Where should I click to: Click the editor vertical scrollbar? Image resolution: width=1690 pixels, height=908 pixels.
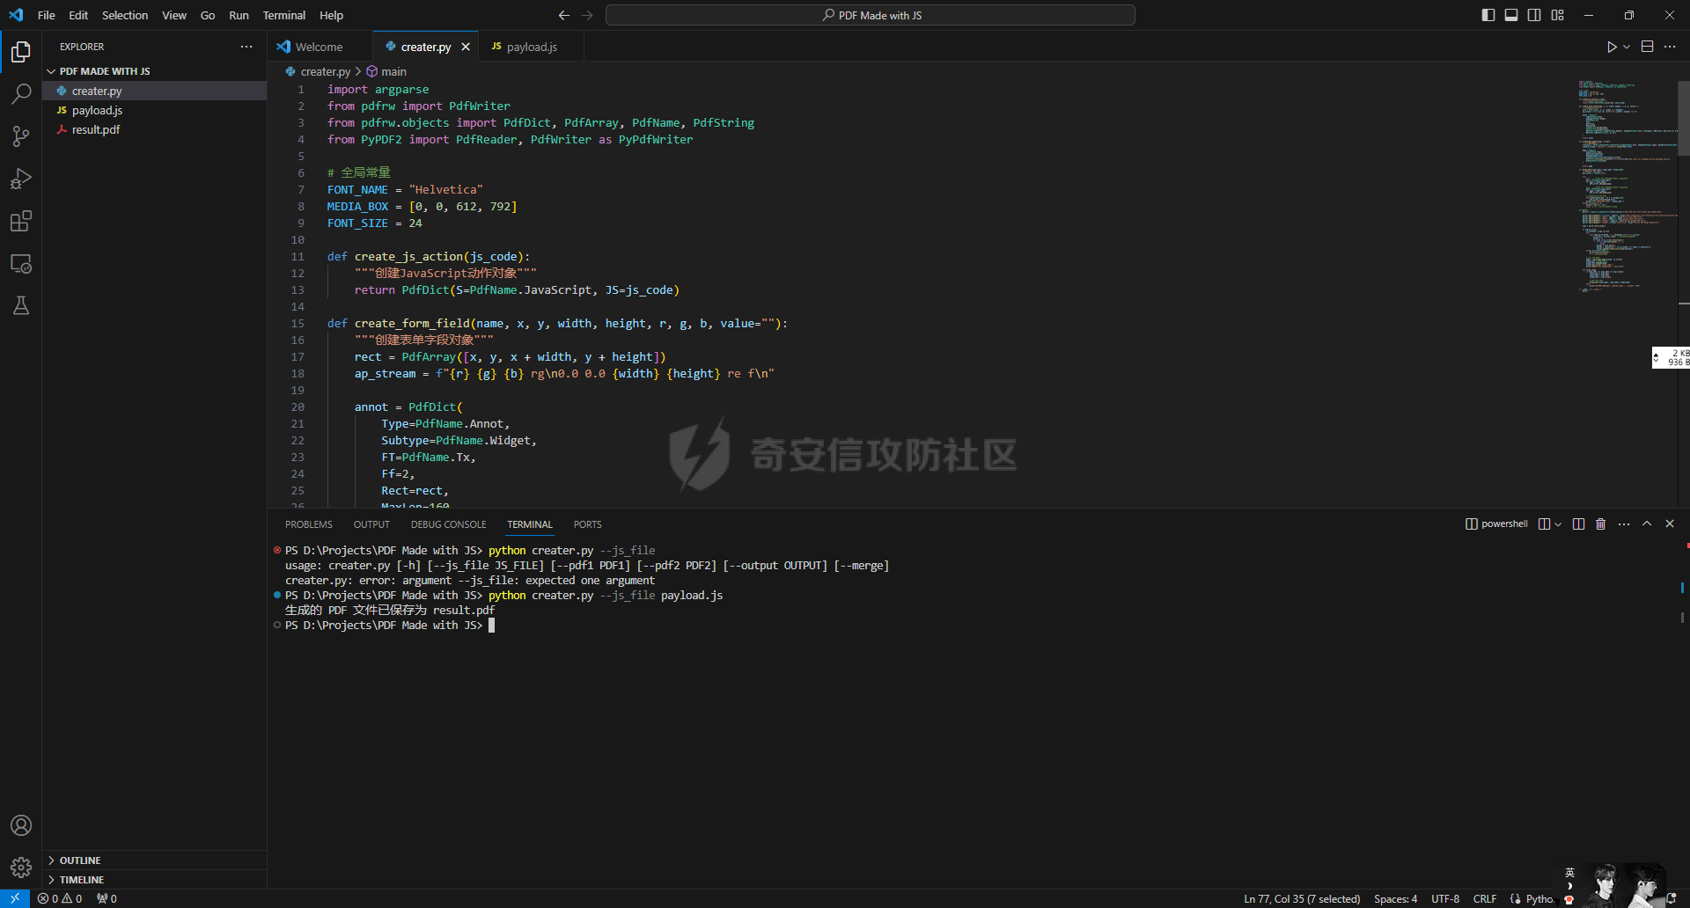(x=1684, y=119)
